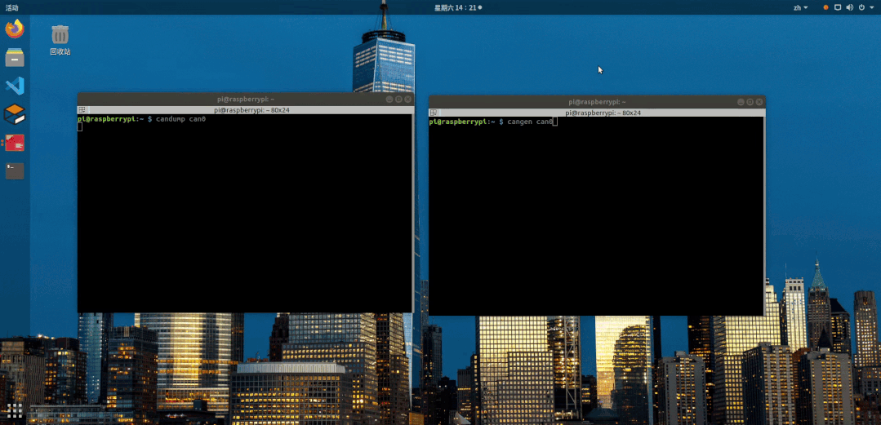Close the cangen terminal window
Image resolution: width=881 pixels, height=425 pixels.
[759, 102]
